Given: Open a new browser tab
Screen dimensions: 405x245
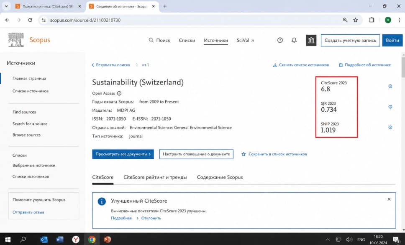Looking at the screenshot, I should pos(165,6).
